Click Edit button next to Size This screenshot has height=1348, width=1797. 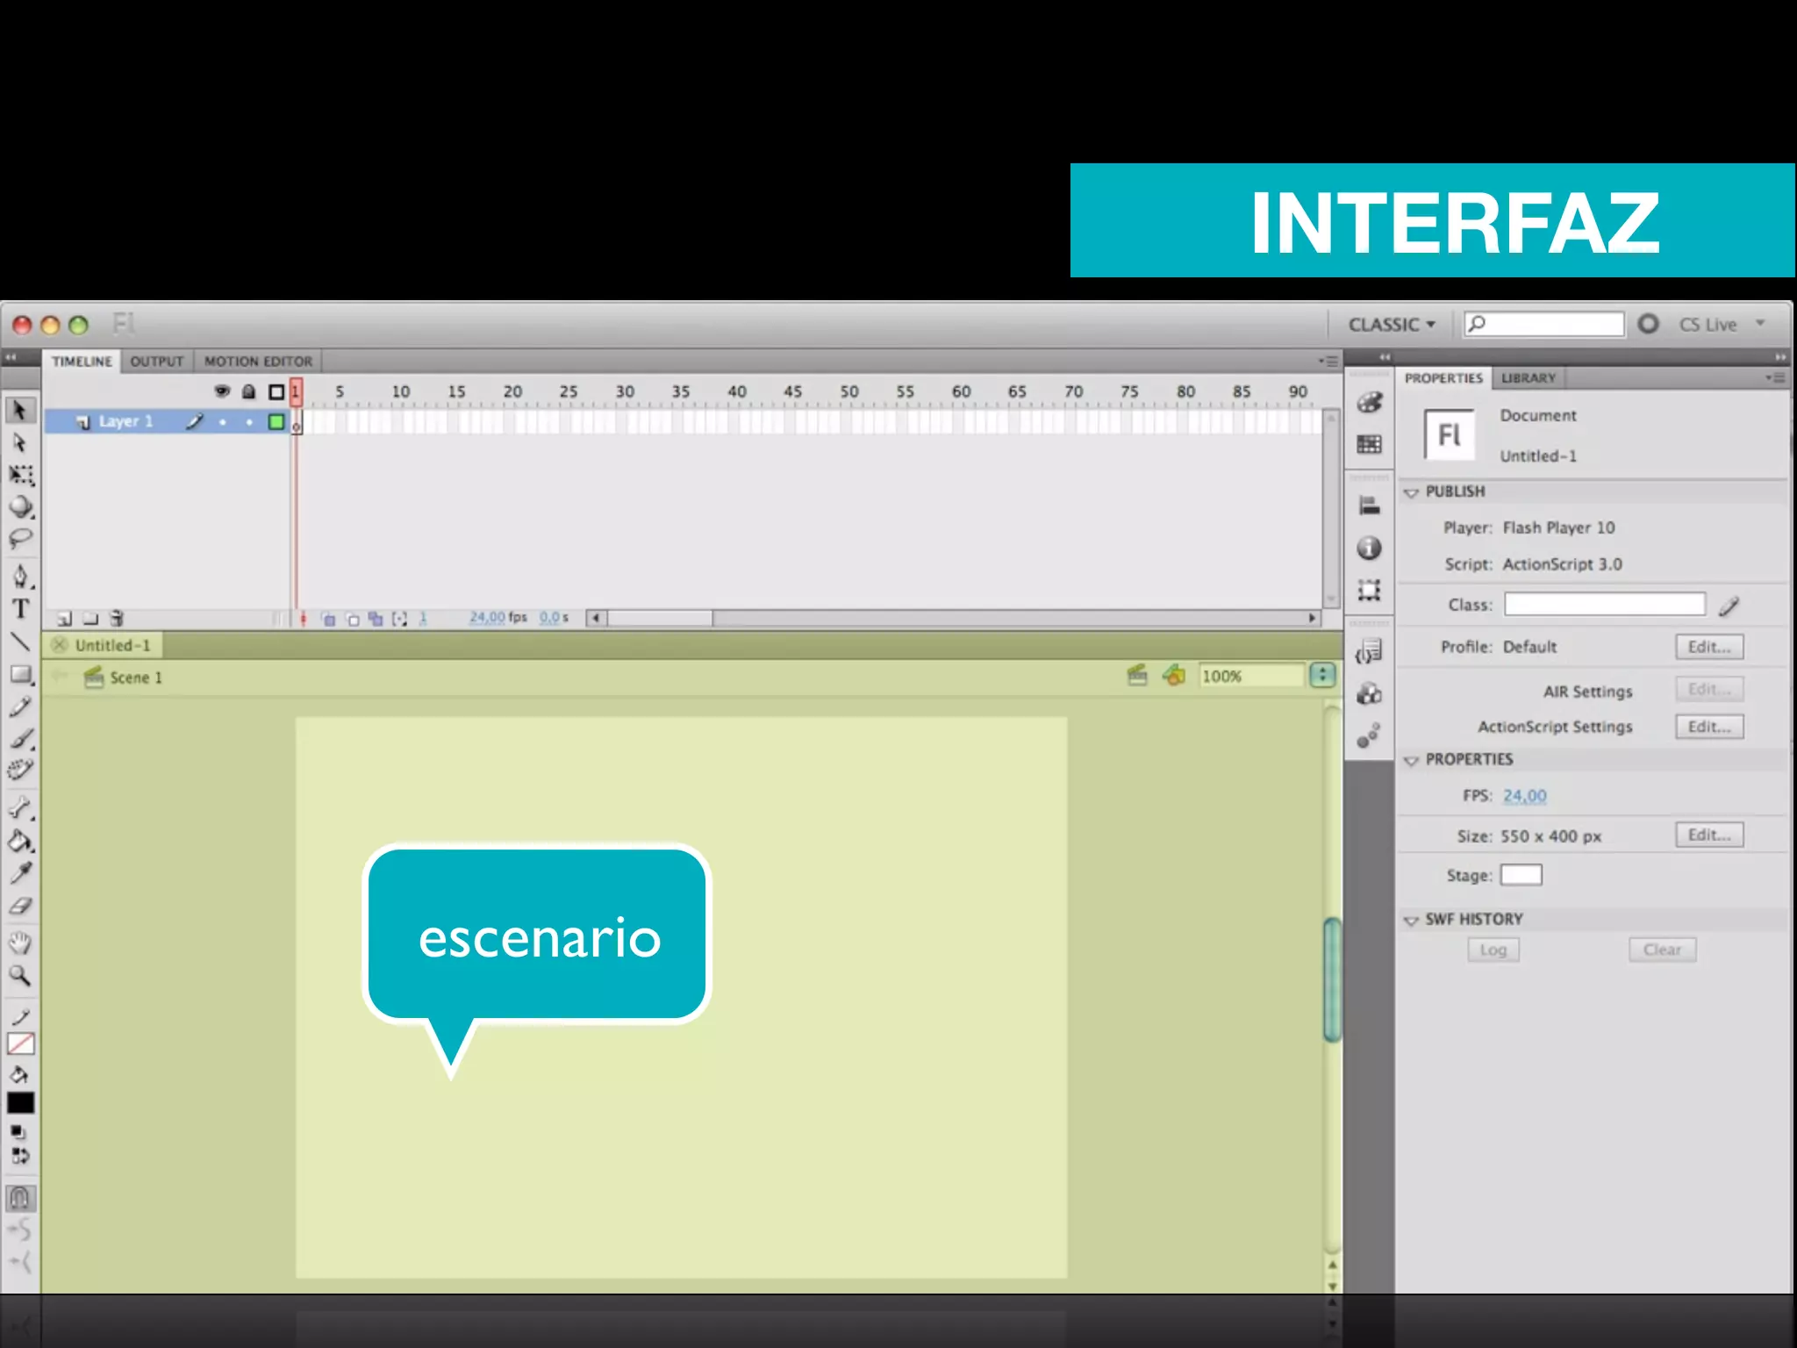tap(1708, 835)
